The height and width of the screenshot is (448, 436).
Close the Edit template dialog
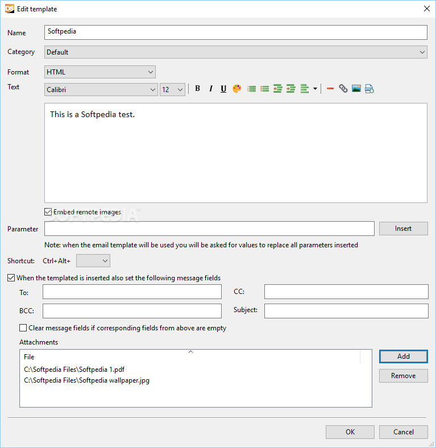[426, 9]
